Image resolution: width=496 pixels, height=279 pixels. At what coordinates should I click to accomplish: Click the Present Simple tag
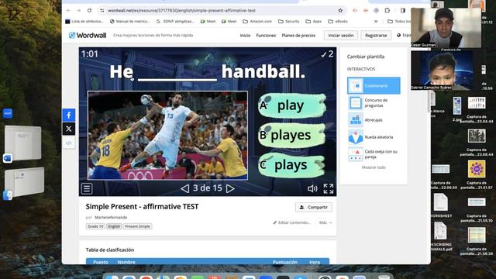pos(137,226)
